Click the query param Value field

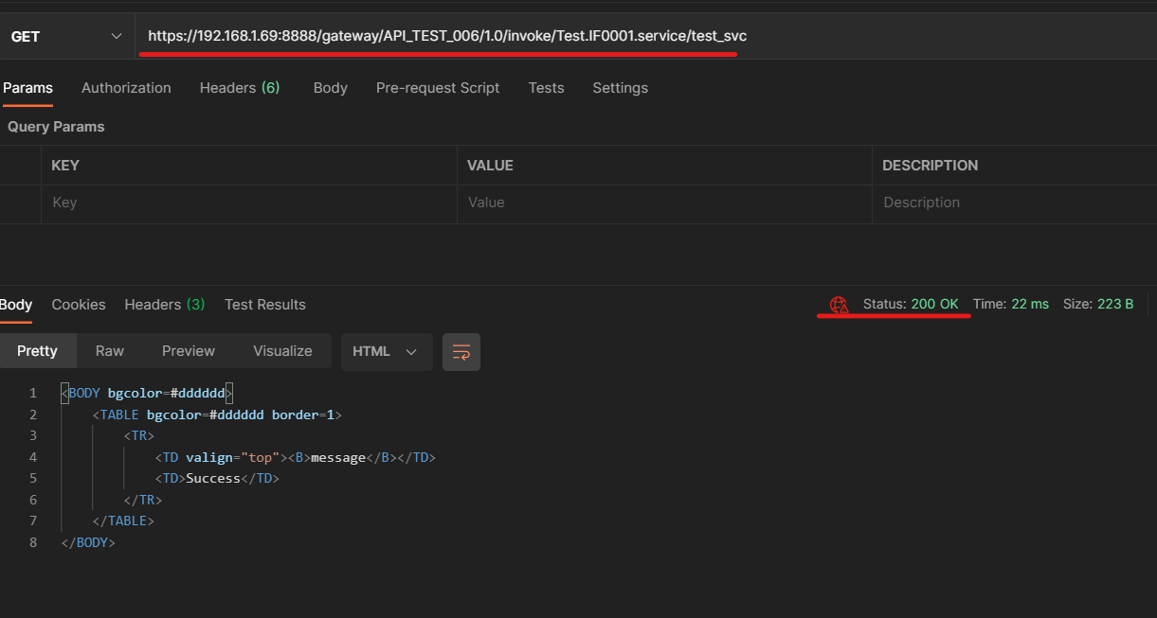pyautogui.click(x=663, y=203)
